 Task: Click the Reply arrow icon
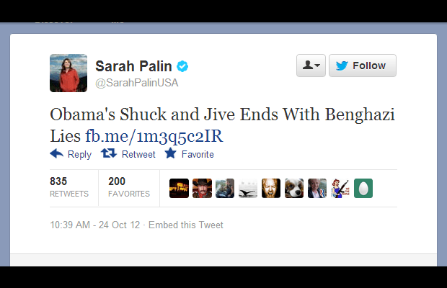point(56,153)
